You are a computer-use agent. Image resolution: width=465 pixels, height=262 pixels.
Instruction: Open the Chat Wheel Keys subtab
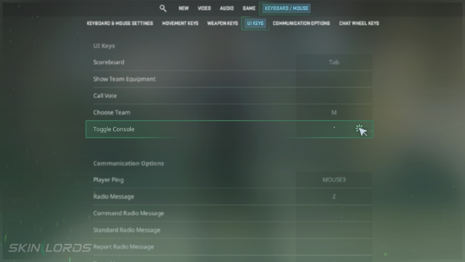point(359,23)
